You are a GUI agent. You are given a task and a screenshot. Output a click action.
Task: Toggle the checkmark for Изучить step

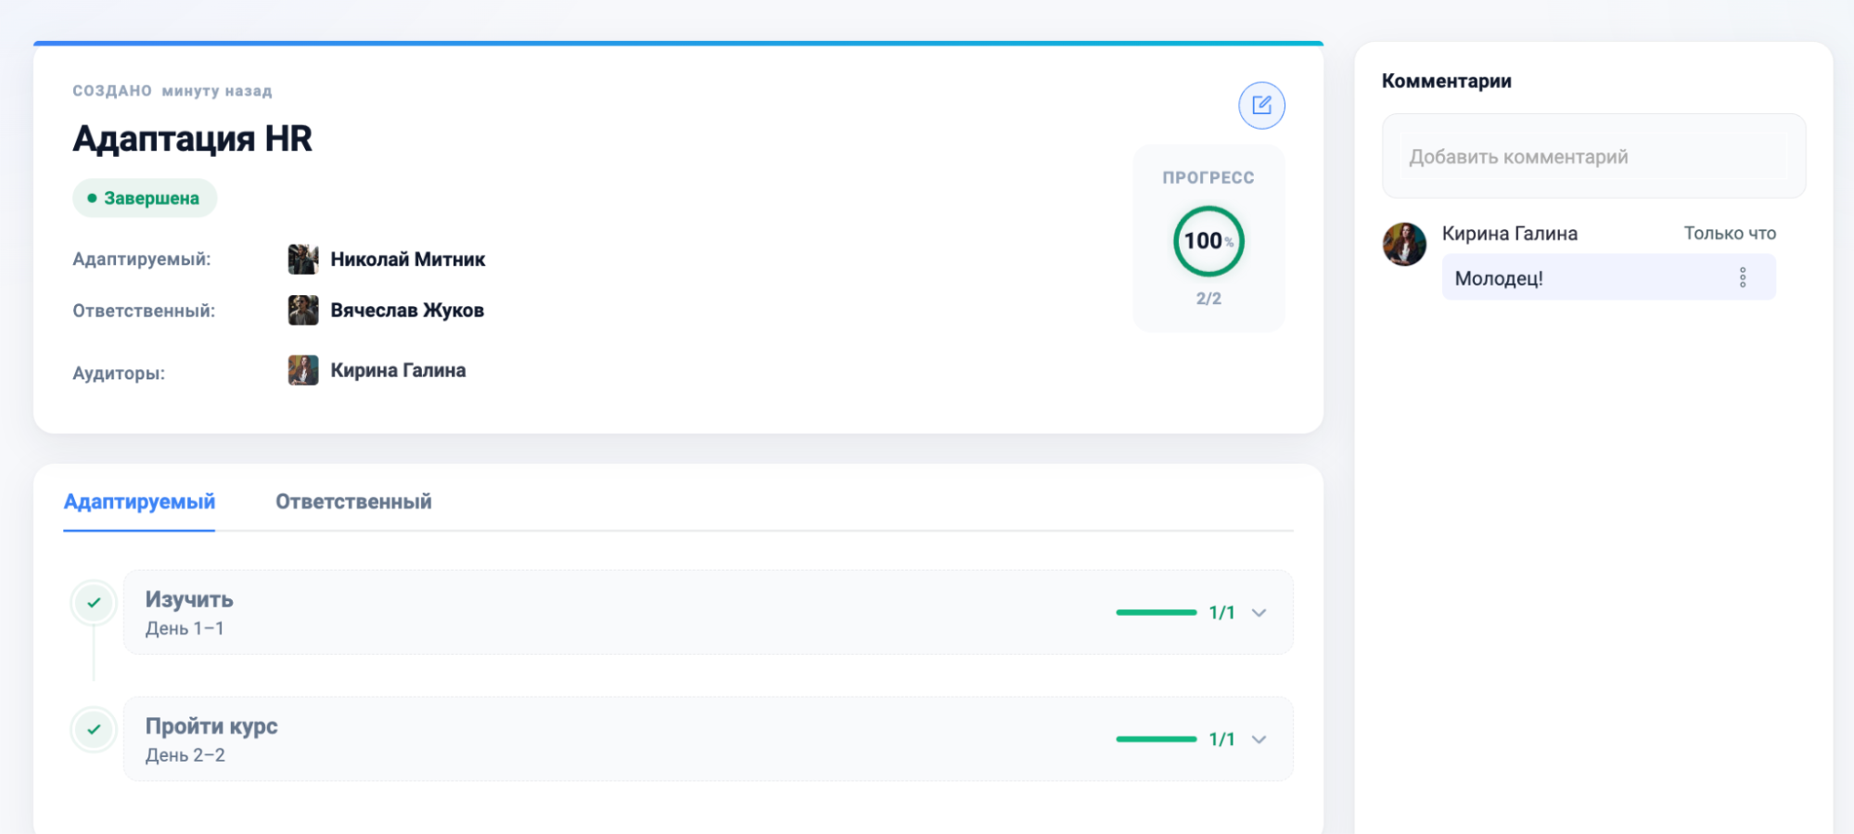tap(94, 603)
